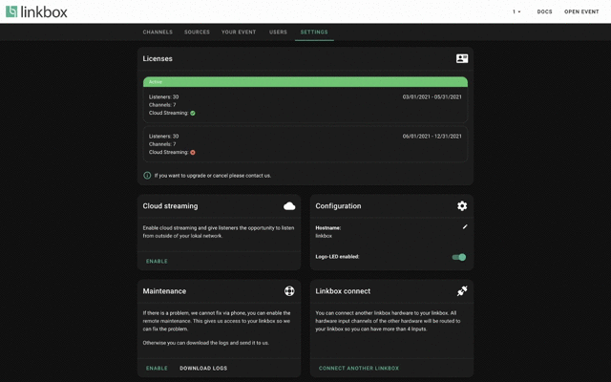Click the Maintenance heading
This screenshot has height=382, width=611.
[164, 291]
